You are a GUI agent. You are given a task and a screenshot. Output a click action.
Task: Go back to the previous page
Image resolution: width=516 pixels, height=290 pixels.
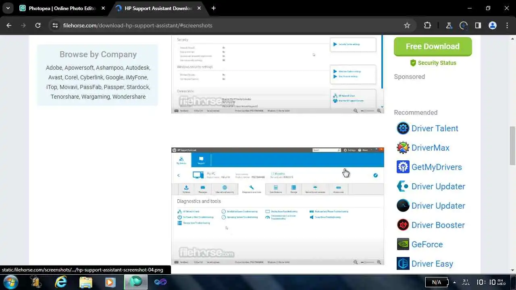[9, 25]
